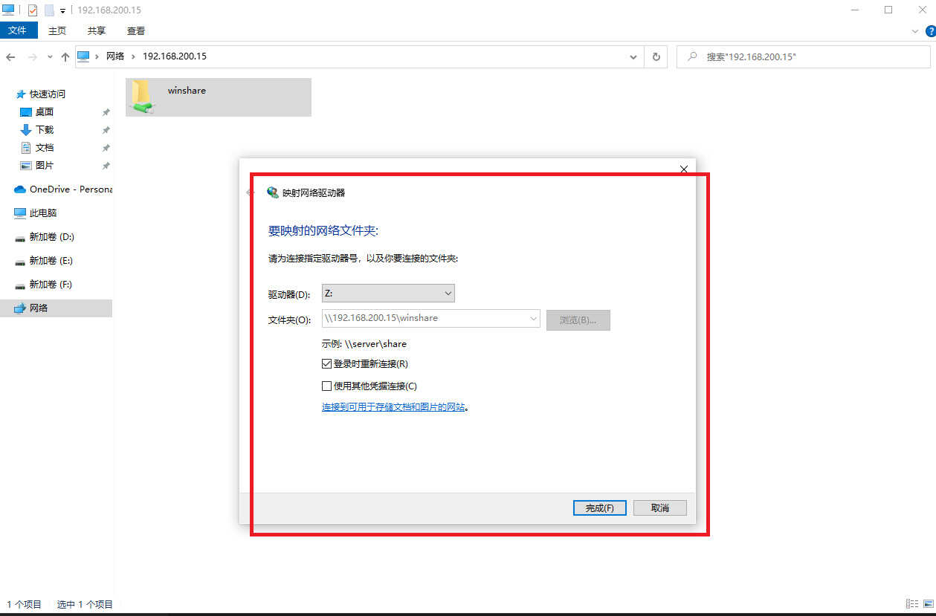Uncheck 登录时重新连接(R)

coord(364,364)
